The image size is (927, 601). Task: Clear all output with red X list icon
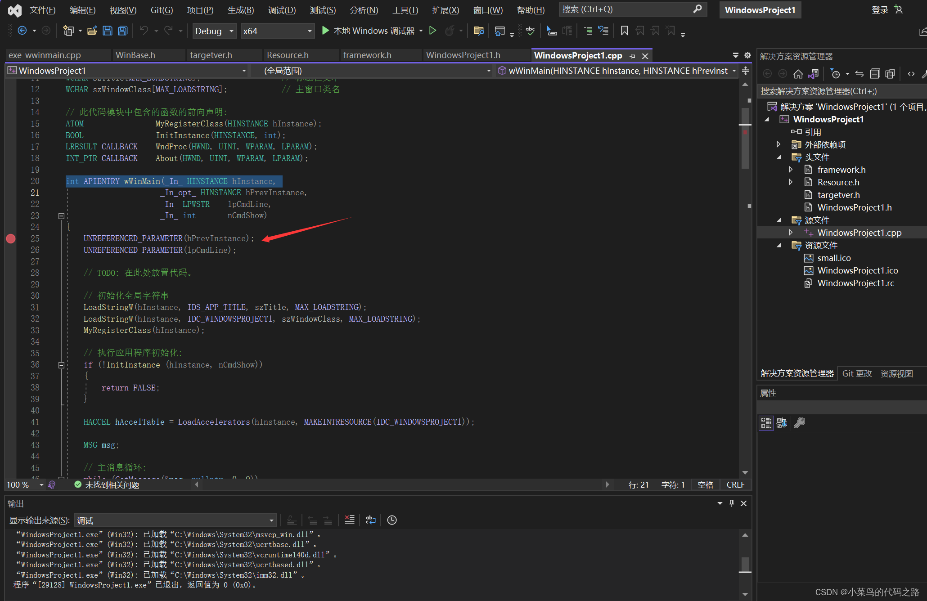349,520
